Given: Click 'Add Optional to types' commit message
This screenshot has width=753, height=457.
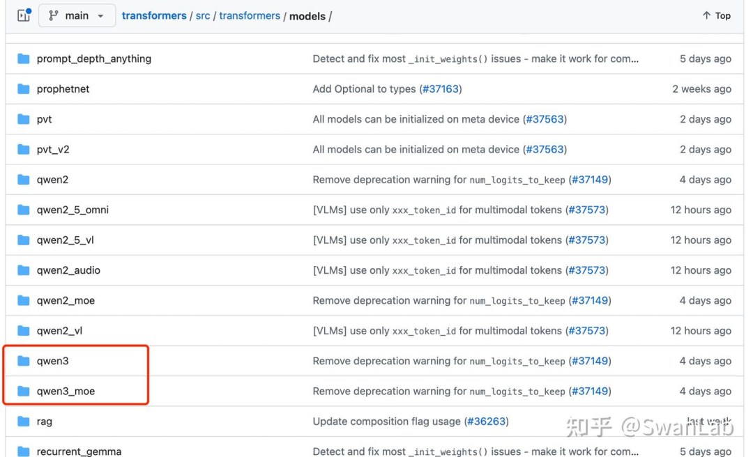Looking at the screenshot, I should tap(364, 88).
